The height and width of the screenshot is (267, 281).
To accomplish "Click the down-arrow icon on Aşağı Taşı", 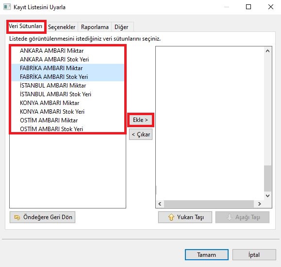I will (229, 217).
